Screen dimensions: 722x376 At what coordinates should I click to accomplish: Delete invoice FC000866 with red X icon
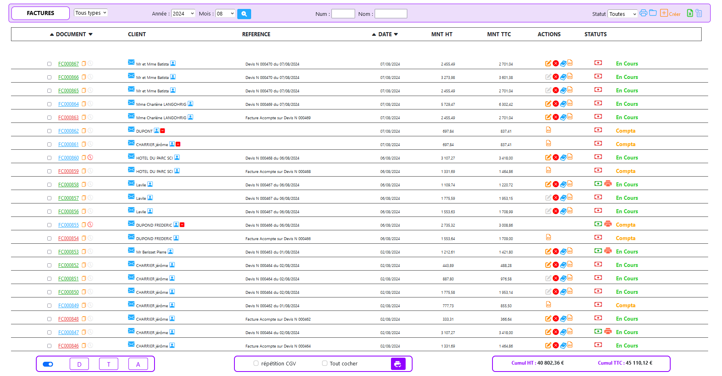tap(556, 77)
